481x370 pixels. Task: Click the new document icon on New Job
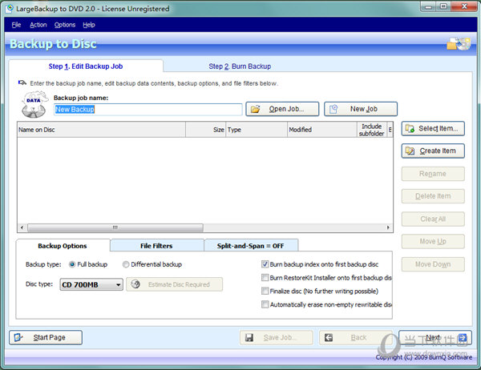tap(333, 109)
